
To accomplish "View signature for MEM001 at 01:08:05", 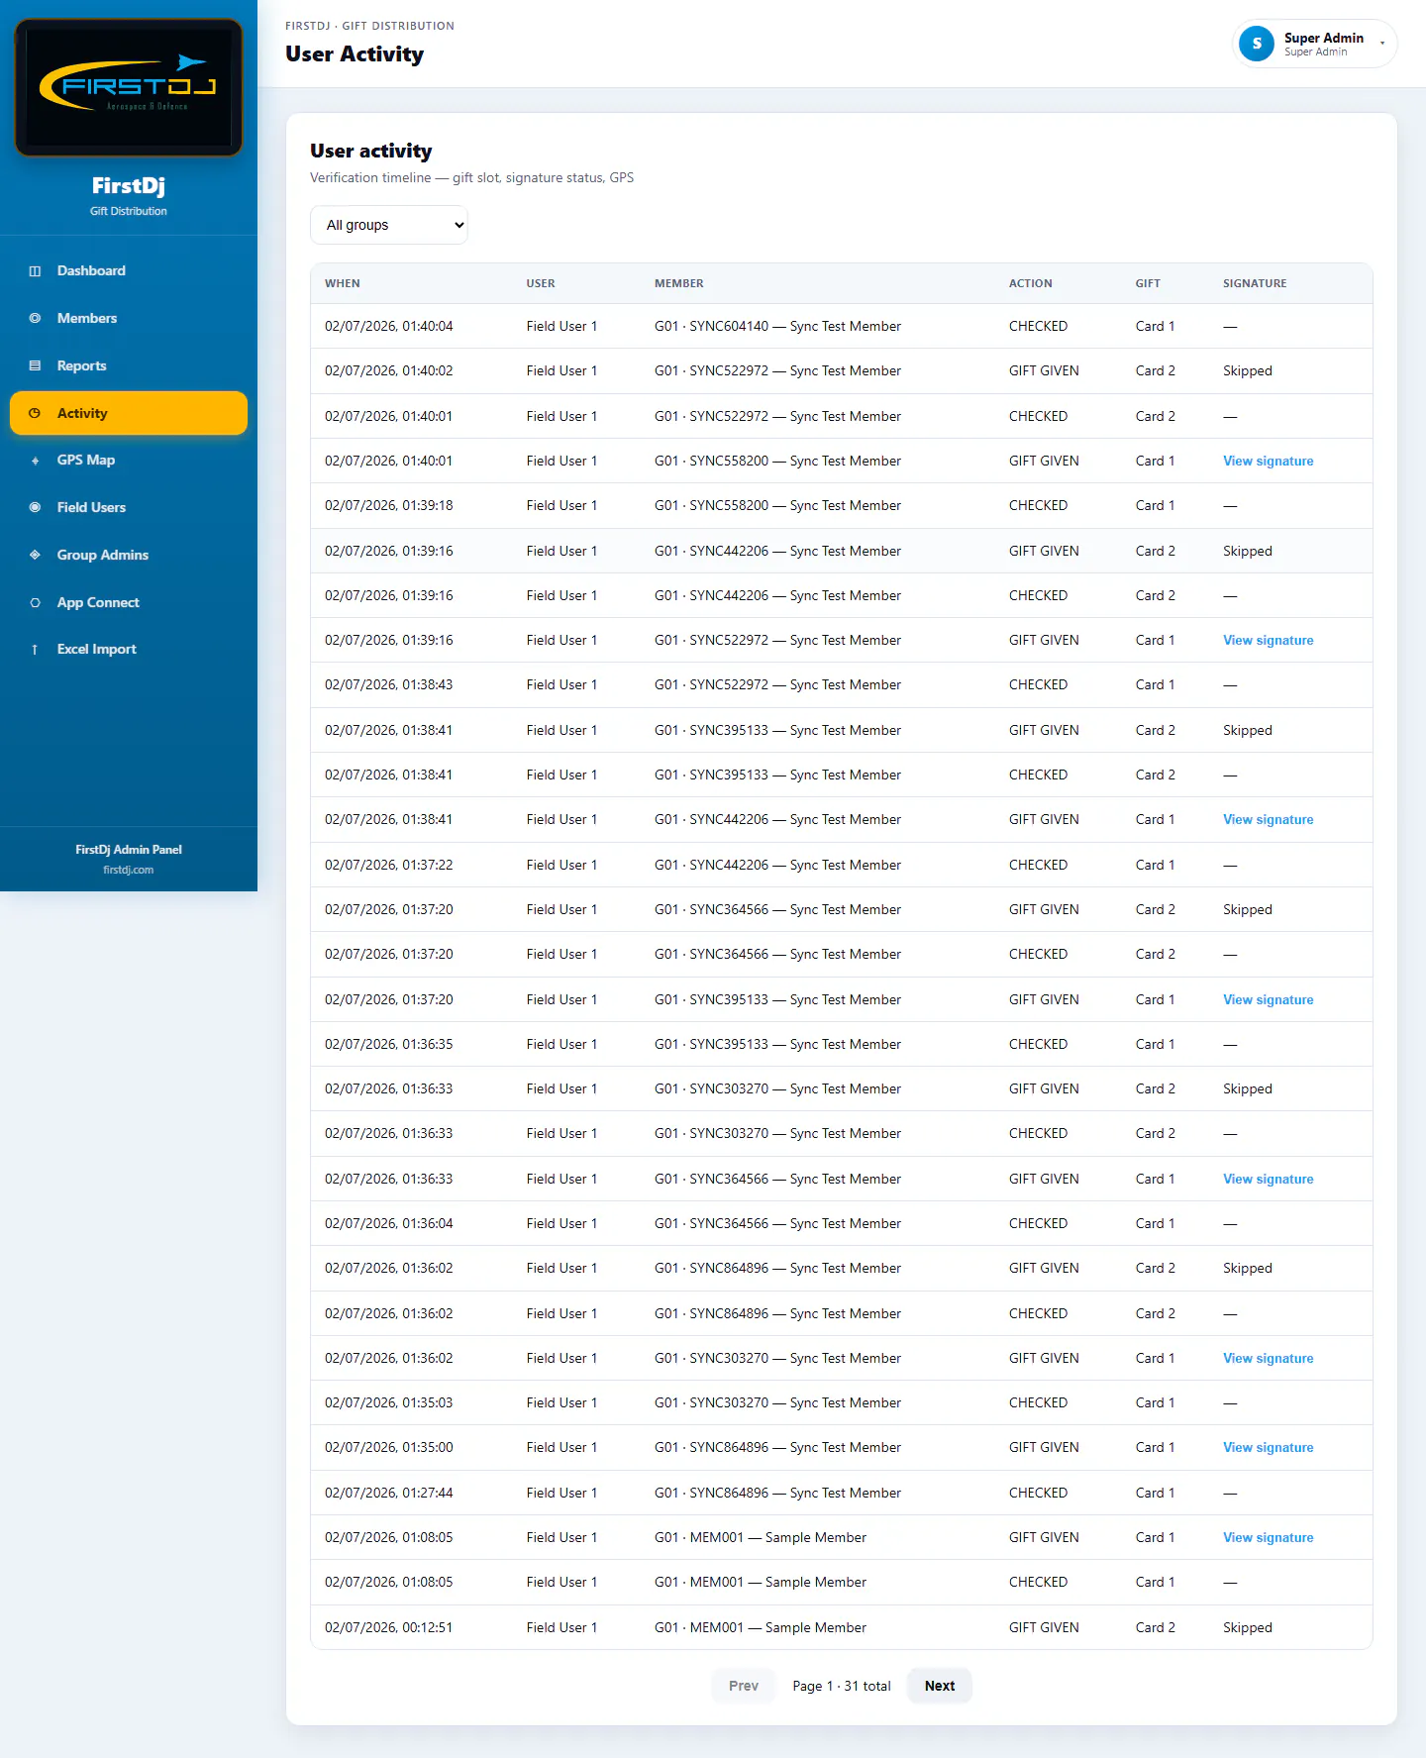I will click(1268, 1538).
